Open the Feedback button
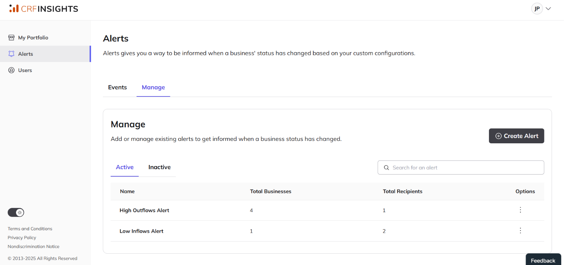 (x=543, y=260)
